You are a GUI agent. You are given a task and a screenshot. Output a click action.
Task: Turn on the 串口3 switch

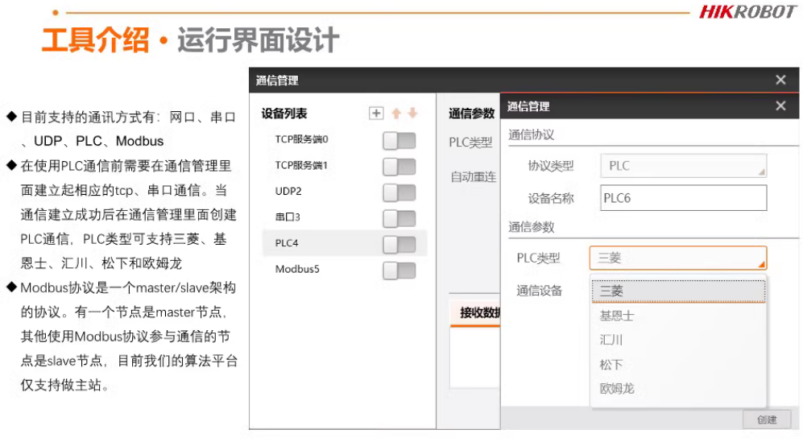pos(399,218)
